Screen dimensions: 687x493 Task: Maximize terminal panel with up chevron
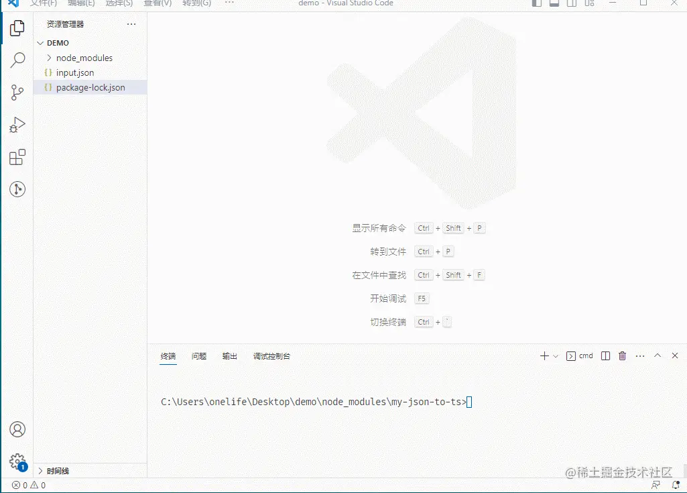[658, 355]
